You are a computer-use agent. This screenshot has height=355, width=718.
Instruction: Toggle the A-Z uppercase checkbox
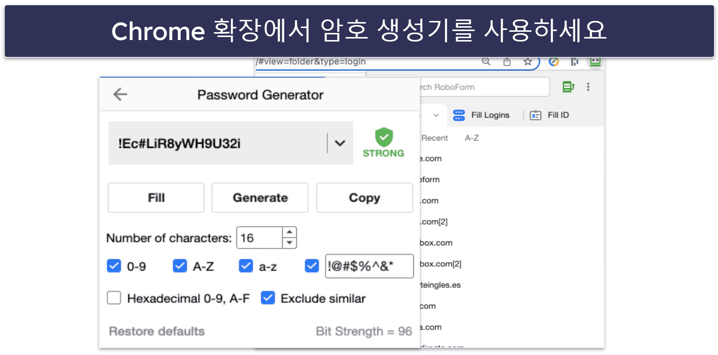click(x=180, y=266)
